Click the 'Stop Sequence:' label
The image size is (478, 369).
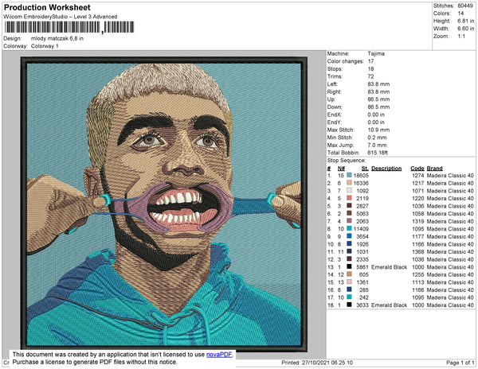(x=347, y=161)
